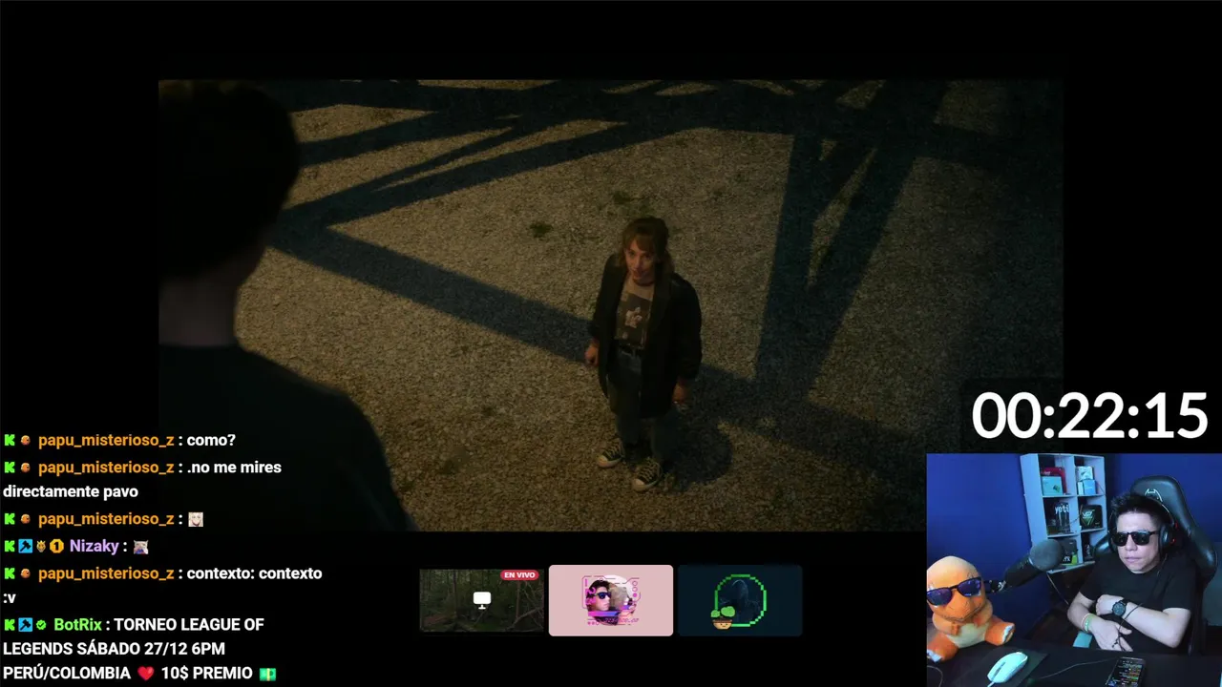Click the Kick badge beside the "como?" message
The image size is (1222, 687).
coord(10,441)
